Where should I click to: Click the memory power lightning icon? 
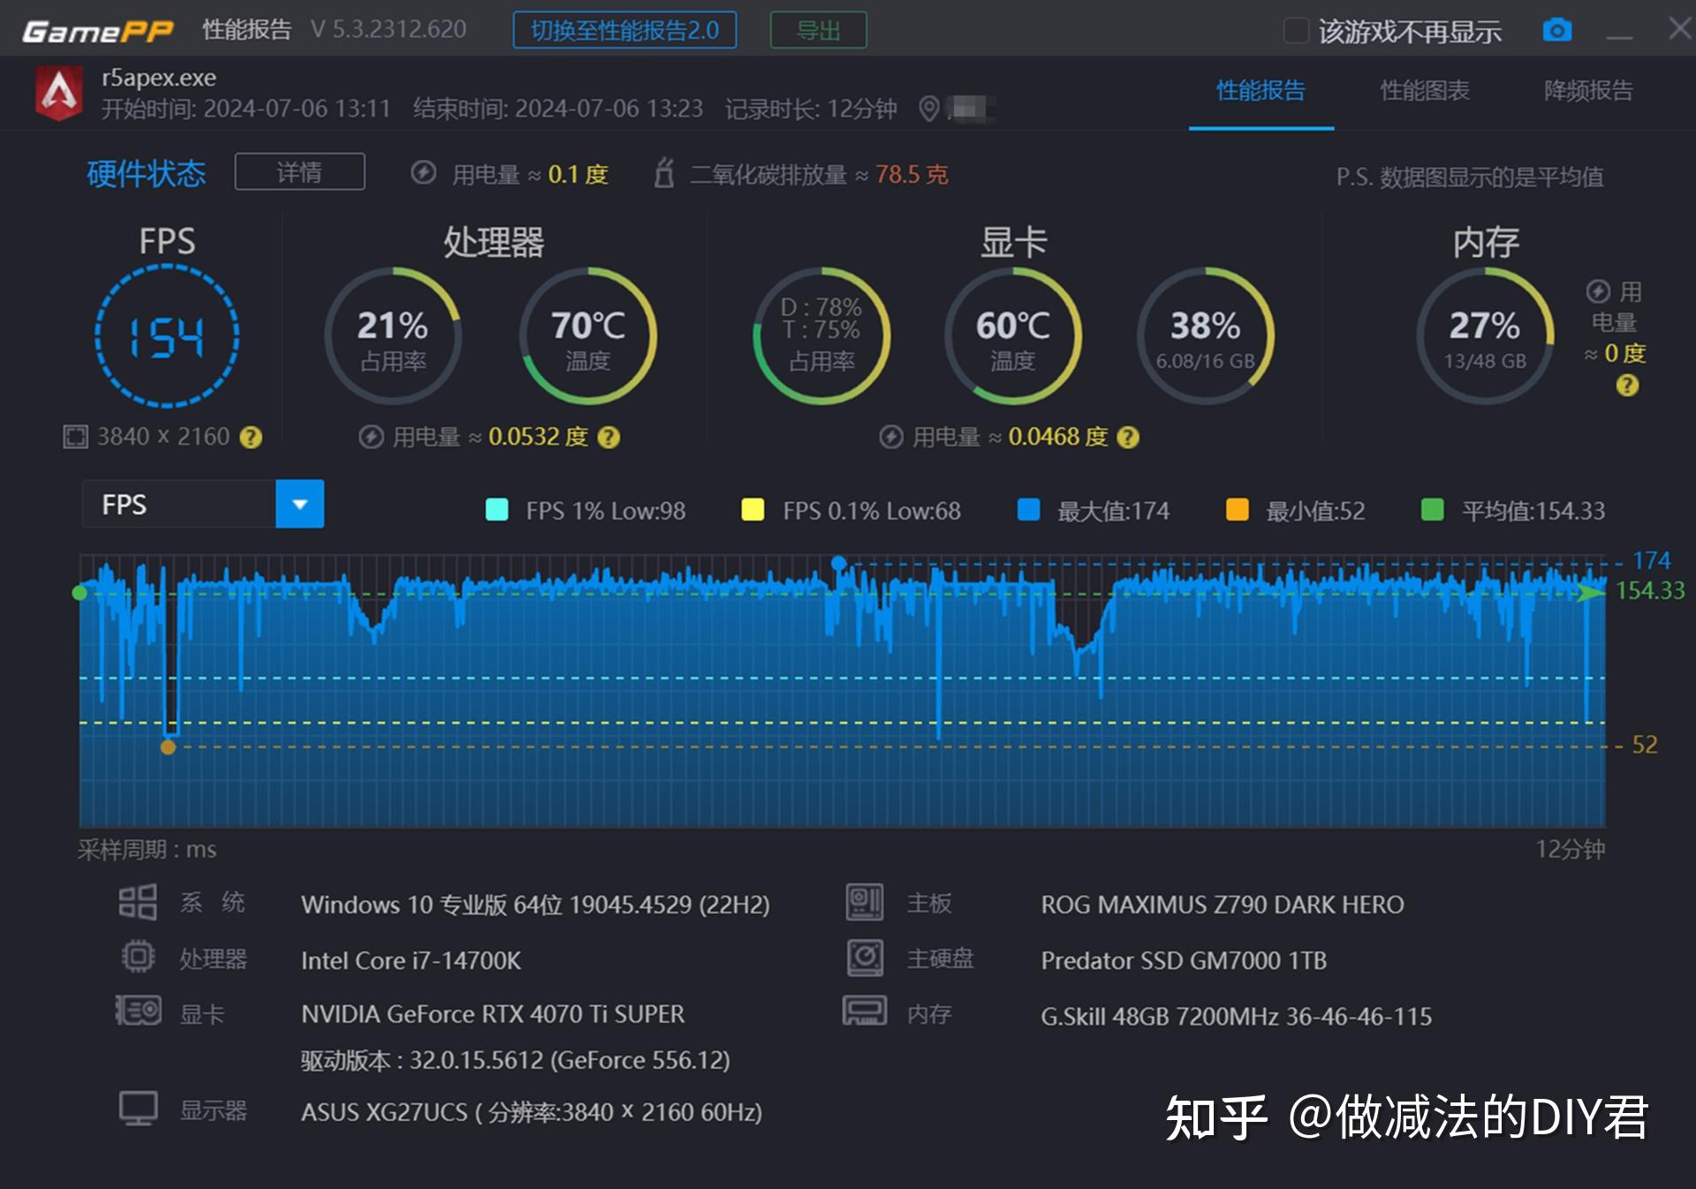(x=1598, y=292)
